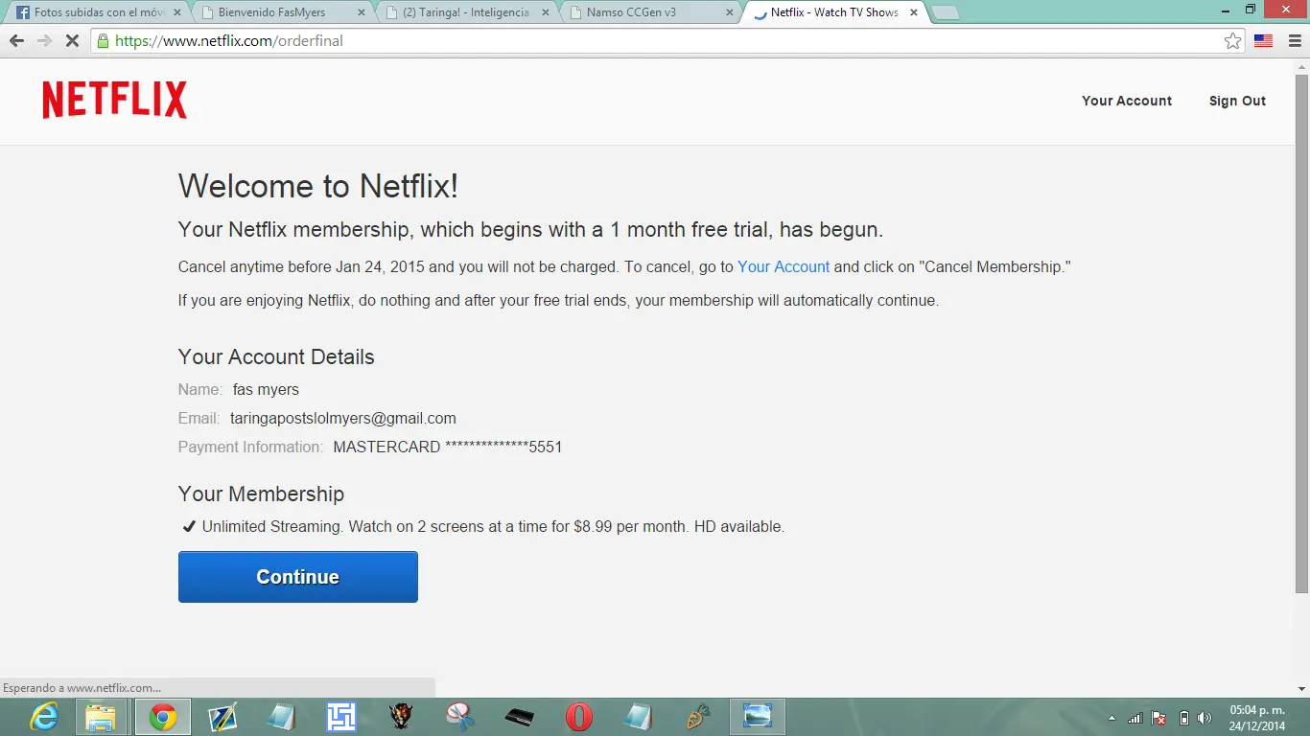Image resolution: width=1310 pixels, height=736 pixels.
Task: Open the first notepad icon next to the maze app
Action: [x=281, y=717]
